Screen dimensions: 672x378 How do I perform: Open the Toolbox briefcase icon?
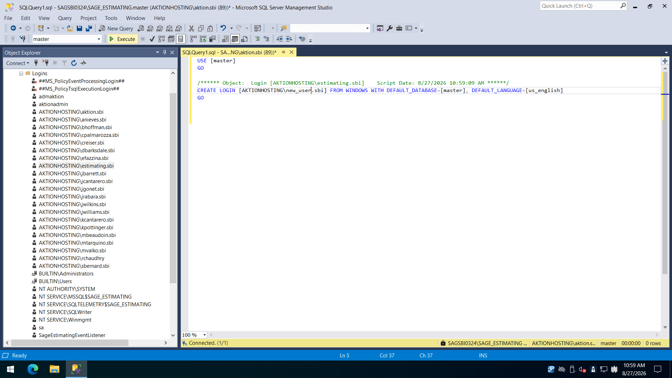pos(399,28)
